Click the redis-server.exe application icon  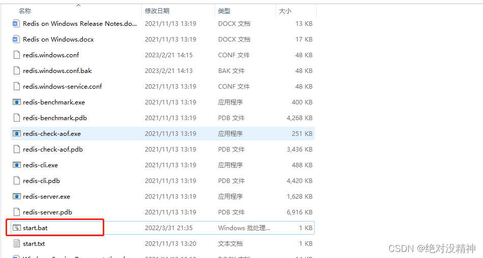(17, 196)
